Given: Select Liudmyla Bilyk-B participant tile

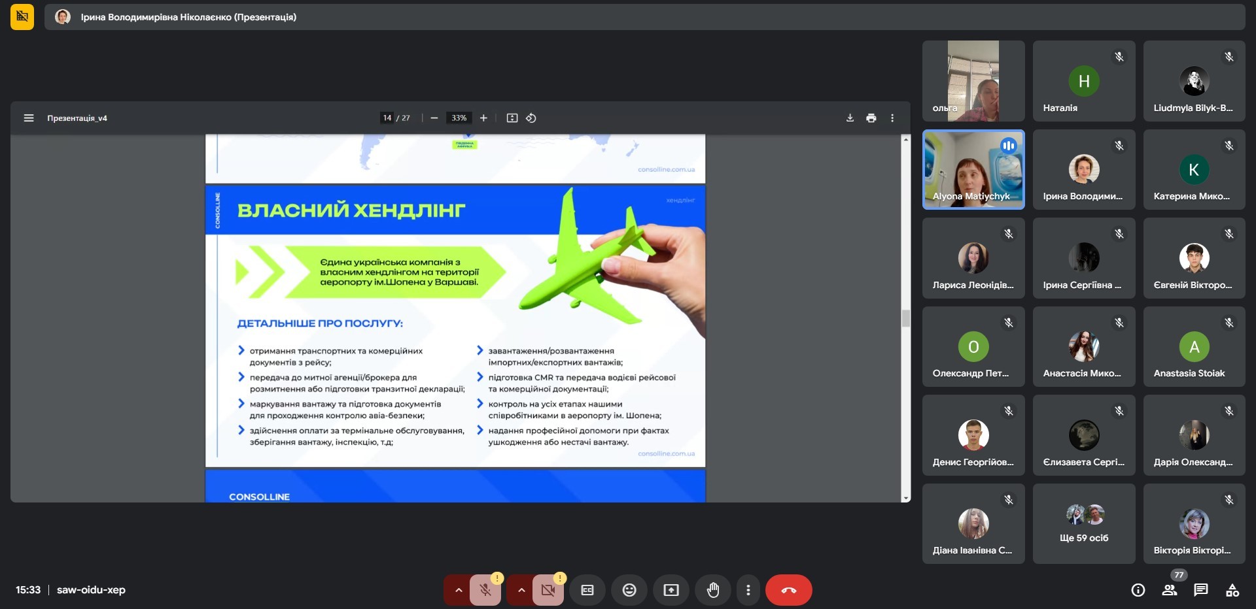Looking at the screenshot, I should point(1195,81).
